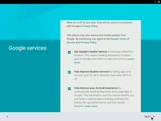Uncheck Use Google's location service checkbox

(69, 52)
